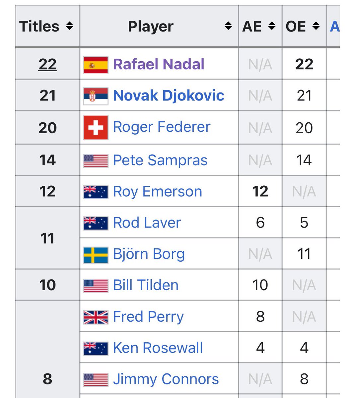Click the UK flag beside Fred Perry
The image size is (355, 398).
(96, 317)
